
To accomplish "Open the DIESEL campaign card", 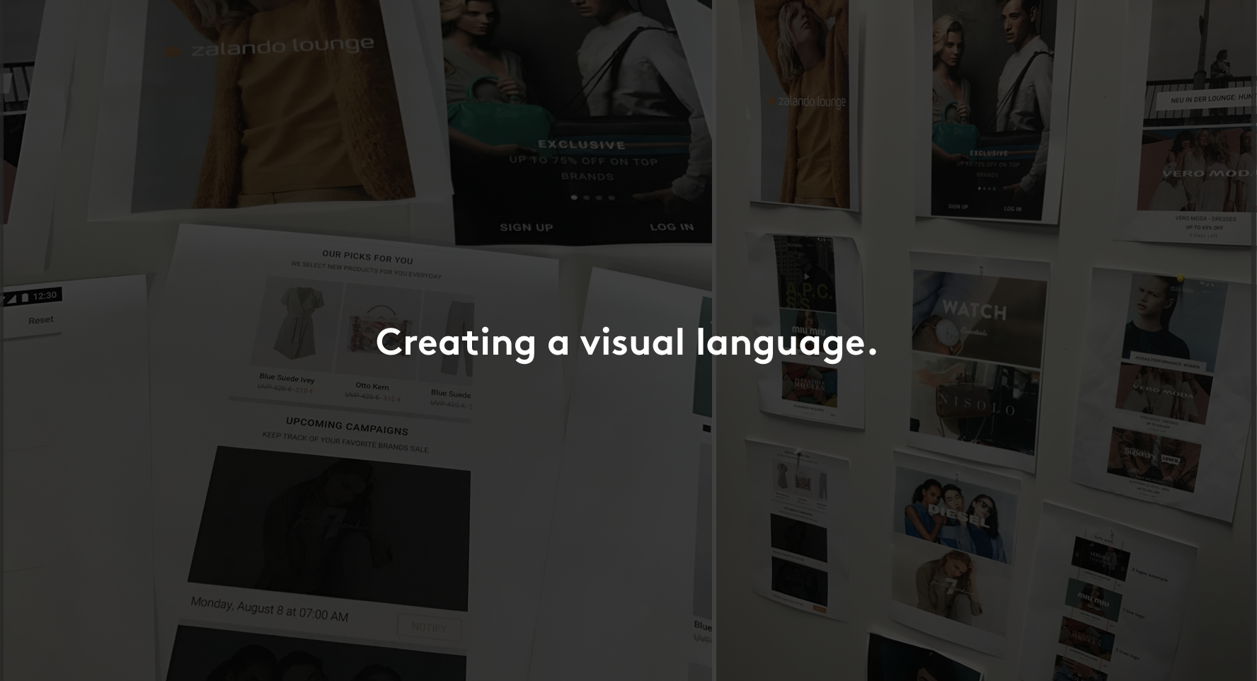I will point(955,513).
